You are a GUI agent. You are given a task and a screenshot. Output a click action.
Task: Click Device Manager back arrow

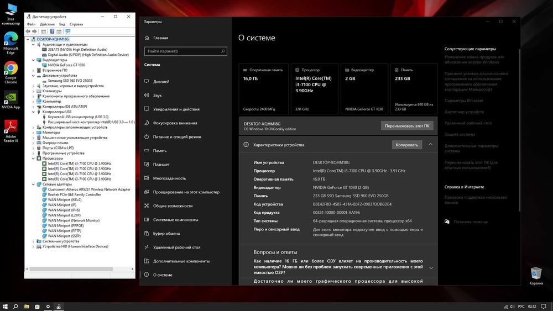pos(28,31)
